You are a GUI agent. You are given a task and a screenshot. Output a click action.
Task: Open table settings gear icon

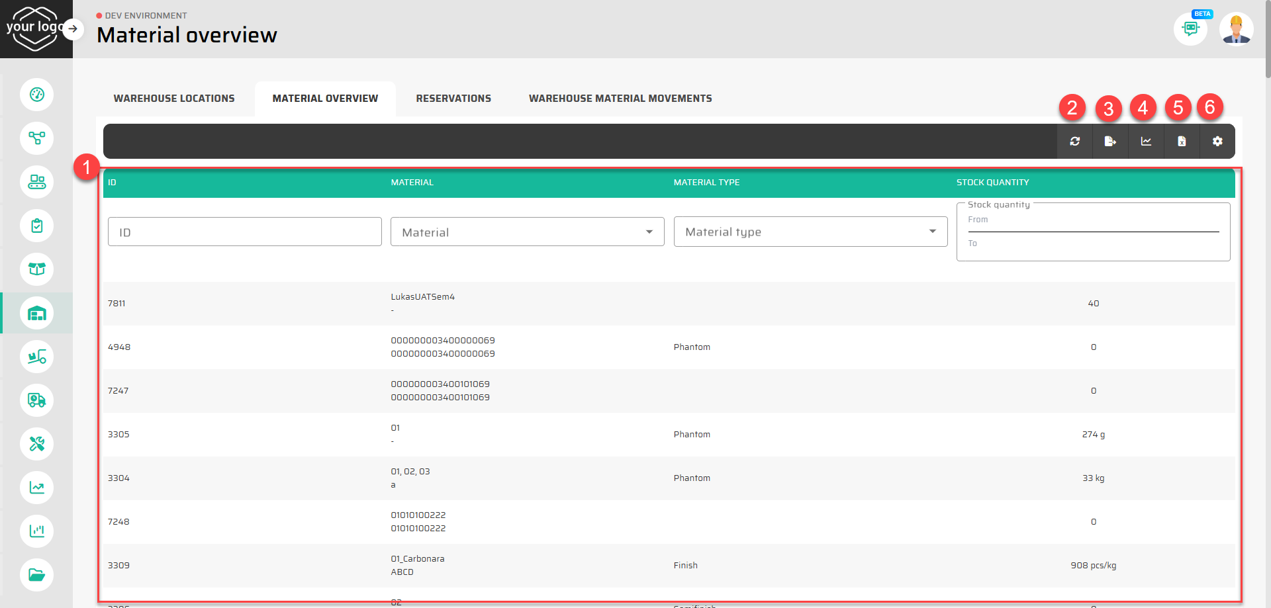tap(1217, 142)
